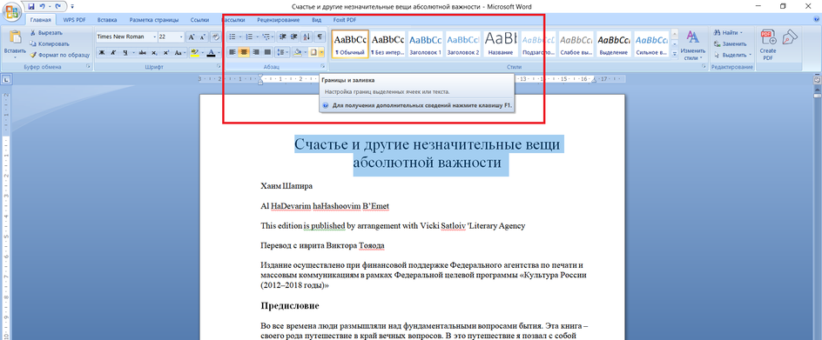Toggle underline Ч formatting
The width and height of the screenshot is (822, 340).
125,52
